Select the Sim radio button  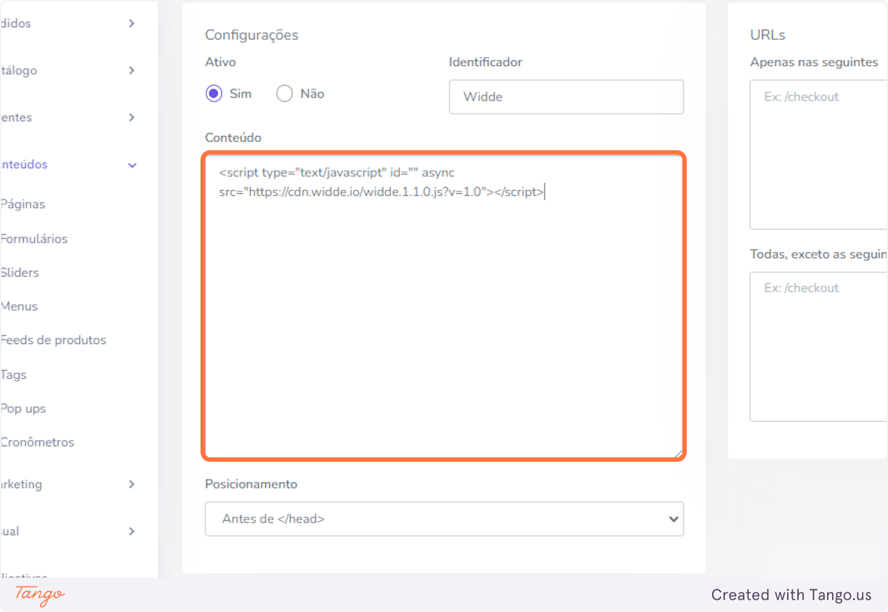tap(214, 94)
